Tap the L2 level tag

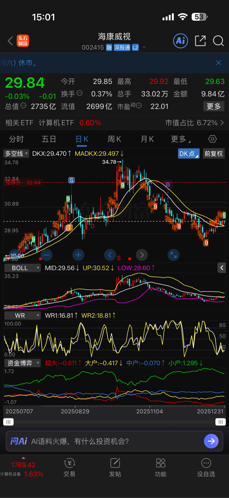(135, 48)
